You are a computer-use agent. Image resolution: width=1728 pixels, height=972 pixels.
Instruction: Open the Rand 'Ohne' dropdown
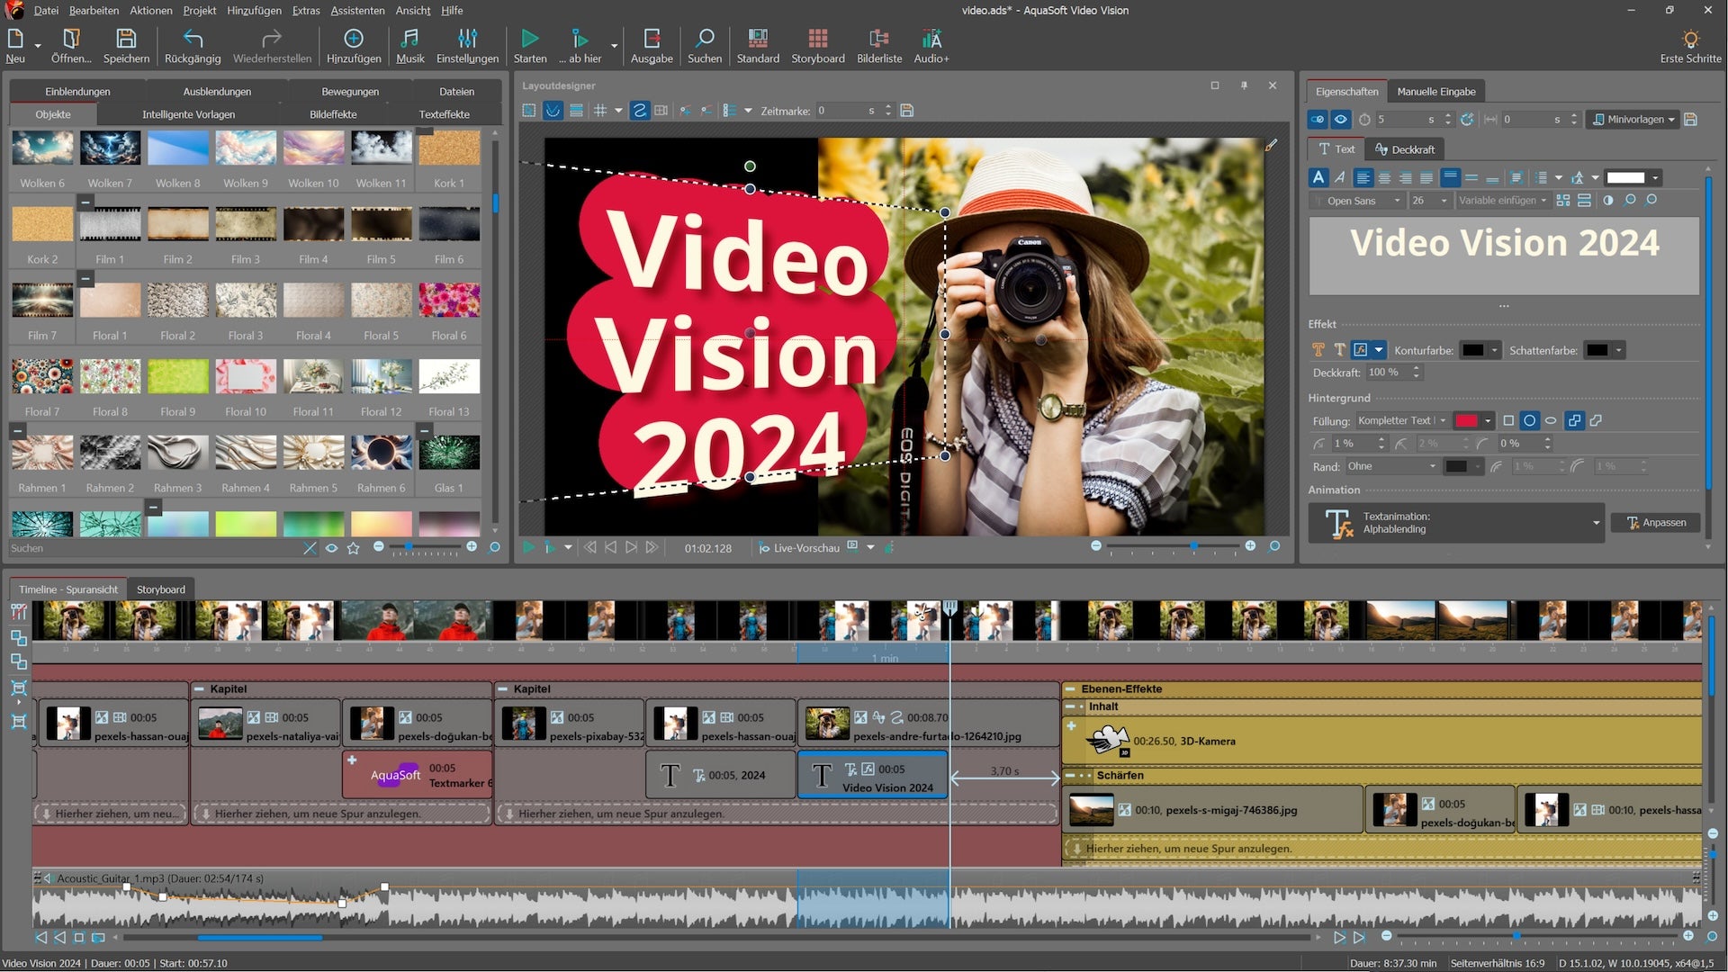tap(1391, 466)
